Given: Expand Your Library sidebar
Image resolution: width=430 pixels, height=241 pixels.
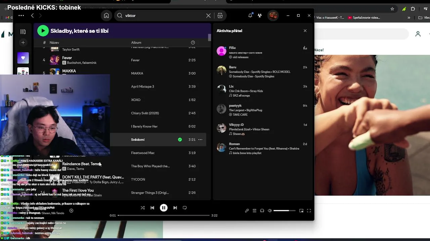Looking at the screenshot, I should pyautogui.click(x=23, y=31).
